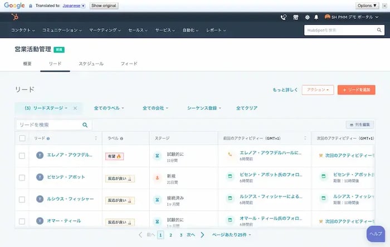Screen dimensions: 390x247
Task: Click avatar of エレノア・アウフデル lead
Action: (x=40, y=155)
